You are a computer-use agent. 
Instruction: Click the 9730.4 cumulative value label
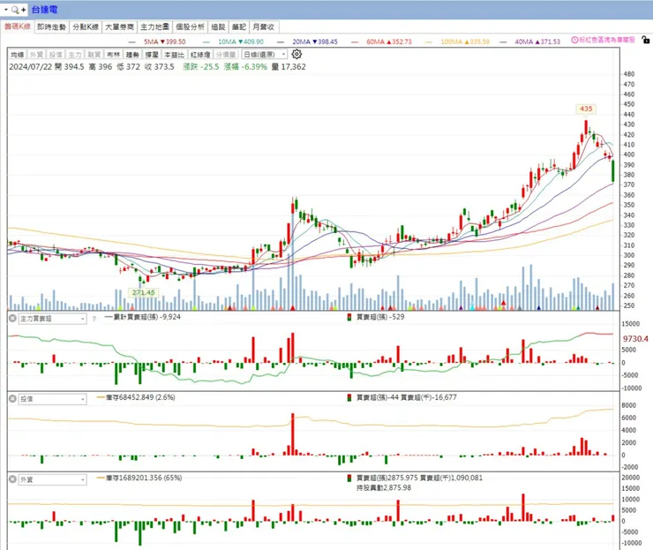[x=635, y=339]
